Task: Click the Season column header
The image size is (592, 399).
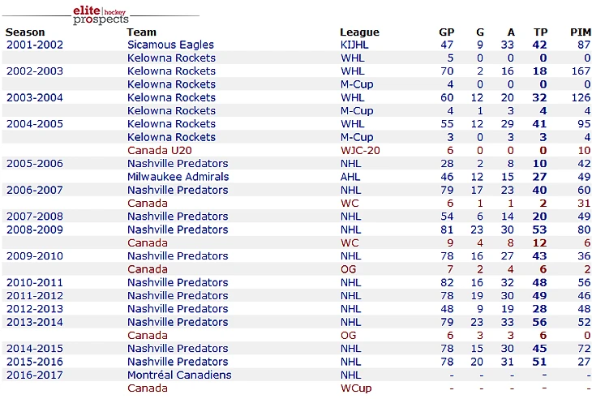Action: pos(25,32)
